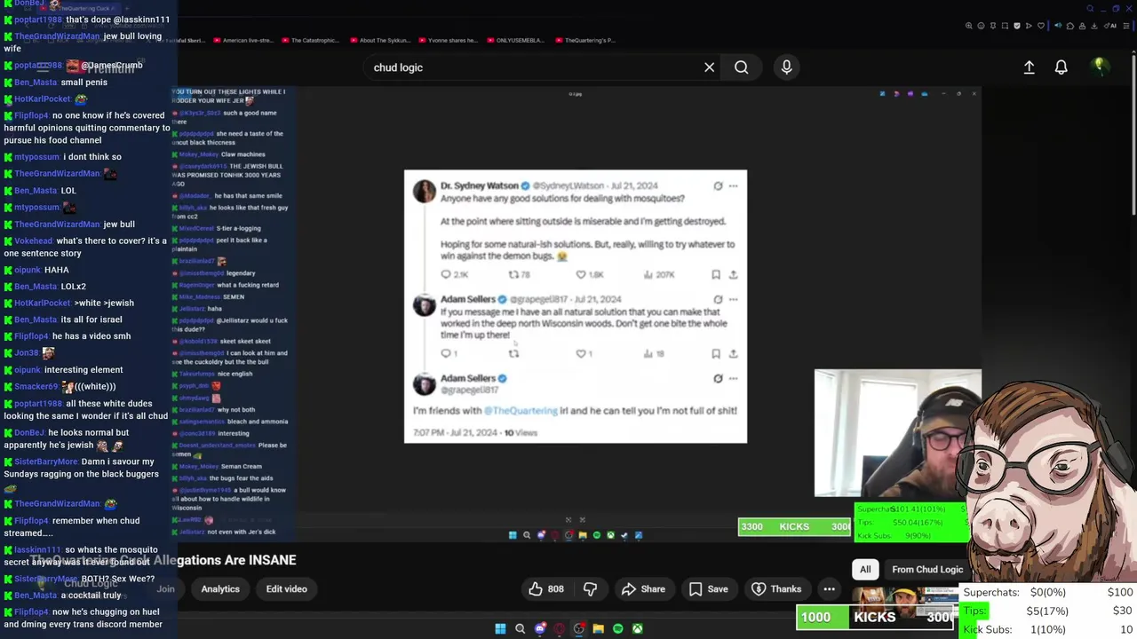Click heart icon on Sydney Watson tweet

point(581,275)
